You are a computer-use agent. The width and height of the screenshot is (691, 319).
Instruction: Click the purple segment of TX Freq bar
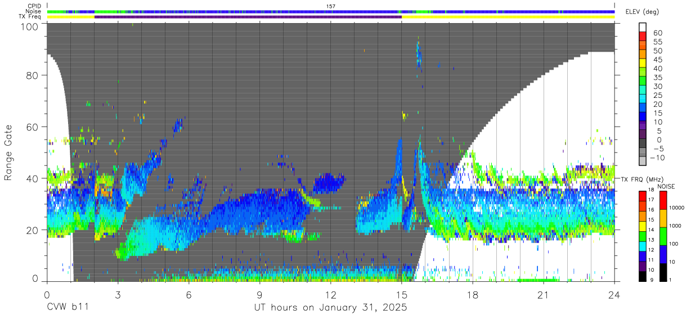[x=248, y=17]
